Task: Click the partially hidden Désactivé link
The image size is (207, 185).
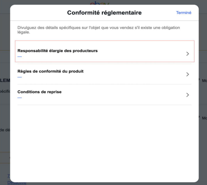Action: coord(17,183)
